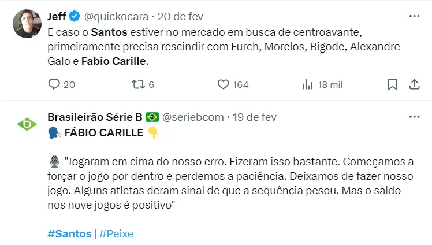Image resolution: width=432 pixels, height=245 pixels.
Task: Bookmark Jeff's tweet
Action: coord(393,84)
